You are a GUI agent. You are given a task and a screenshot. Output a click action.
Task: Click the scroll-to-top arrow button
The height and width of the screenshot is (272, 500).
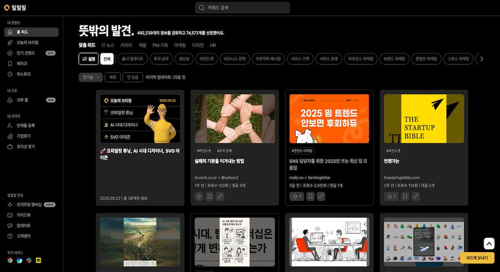489,244
